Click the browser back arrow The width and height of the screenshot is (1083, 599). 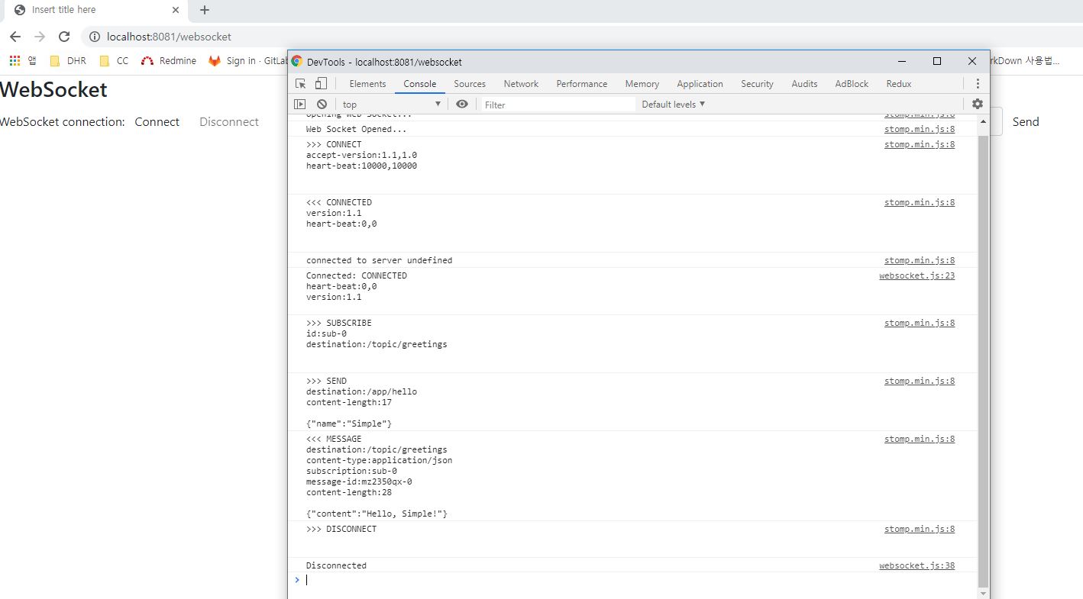pyautogui.click(x=15, y=37)
